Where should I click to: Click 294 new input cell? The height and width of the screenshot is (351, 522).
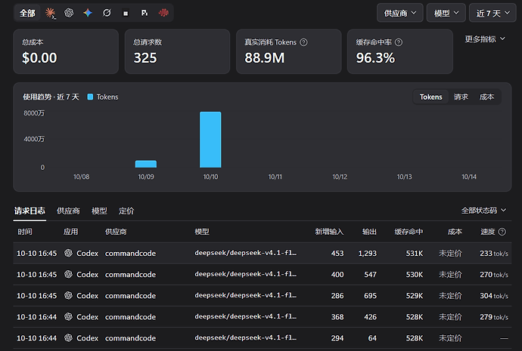tap(337, 338)
